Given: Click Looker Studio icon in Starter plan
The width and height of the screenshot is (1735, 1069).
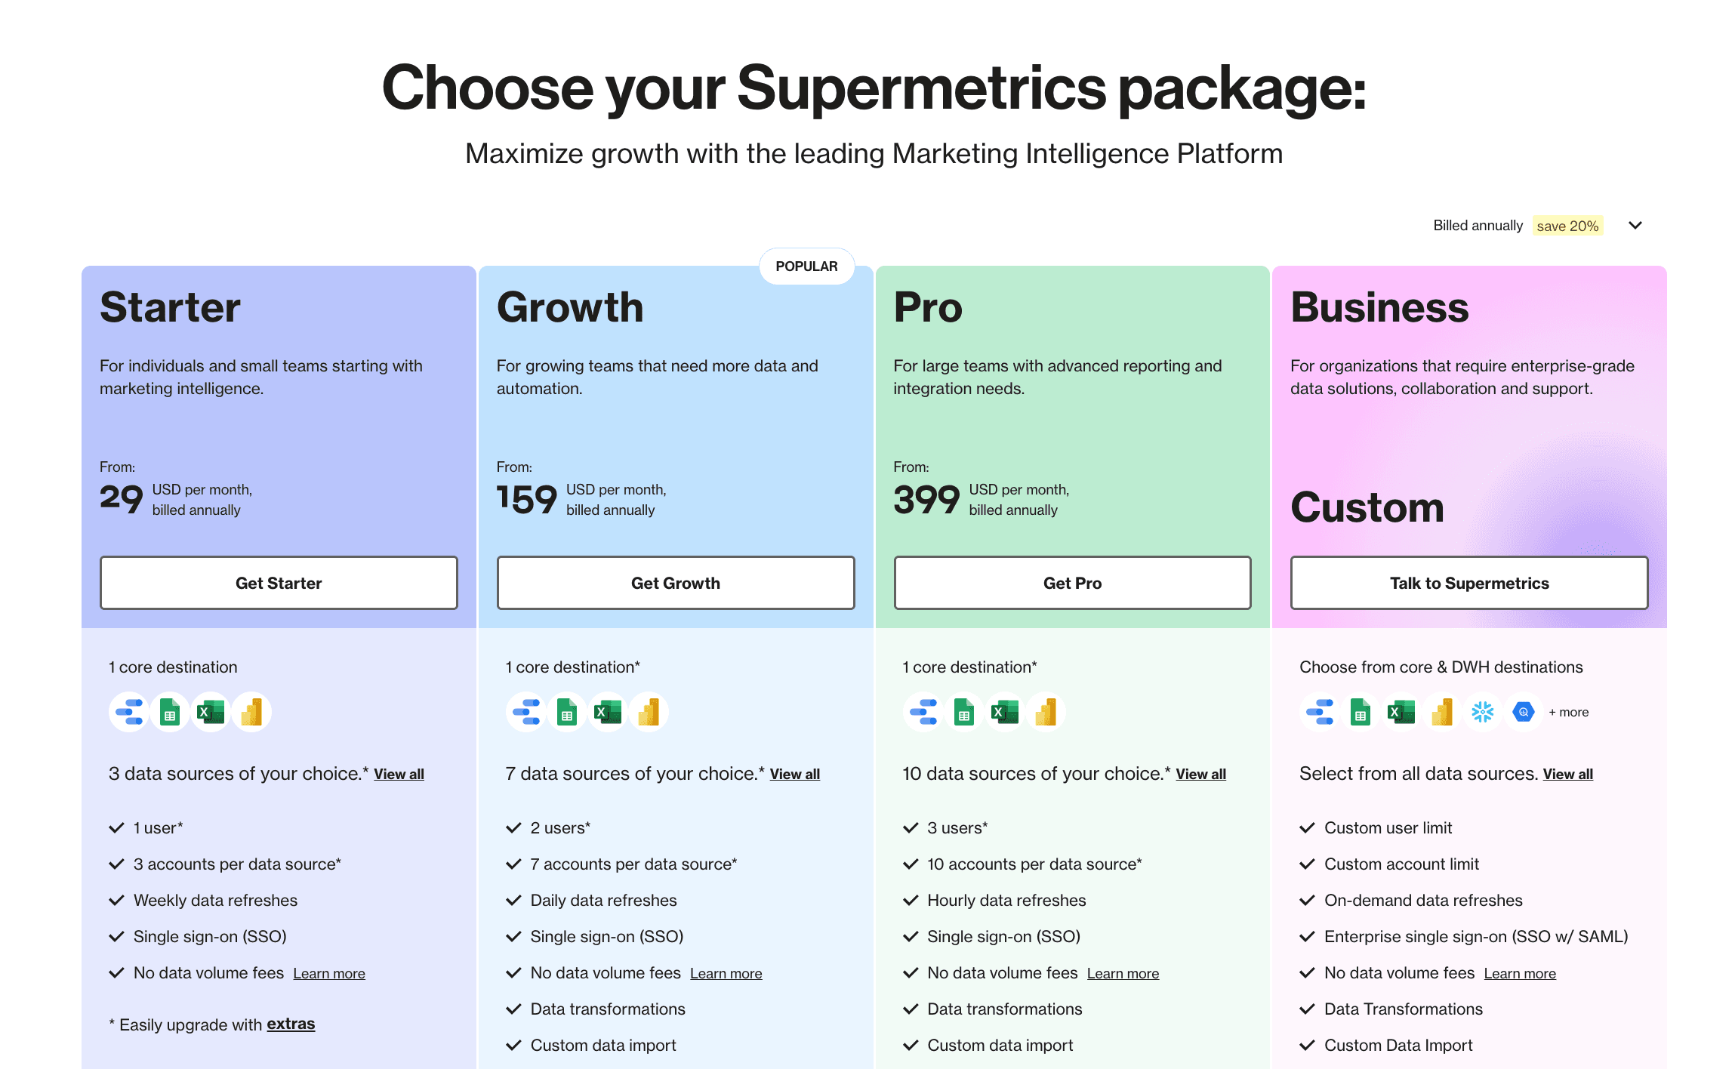Looking at the screenshot, I should coord(128,712).
